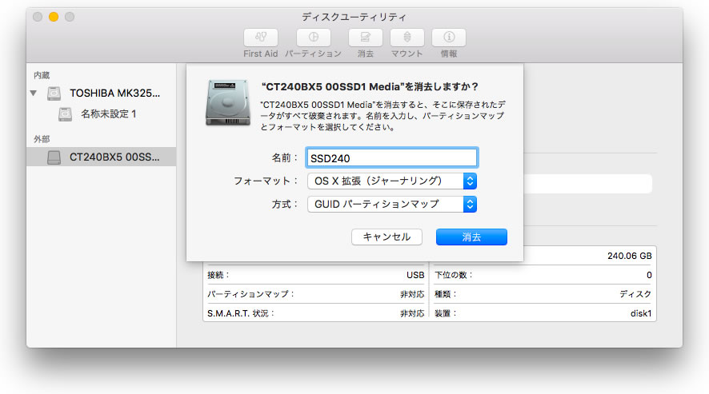
Task: Click the red close window button
Action: [x=38, y=17]
